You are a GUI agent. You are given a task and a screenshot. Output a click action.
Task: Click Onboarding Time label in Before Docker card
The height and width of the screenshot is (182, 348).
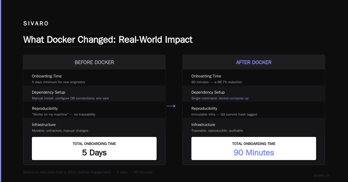47,76
